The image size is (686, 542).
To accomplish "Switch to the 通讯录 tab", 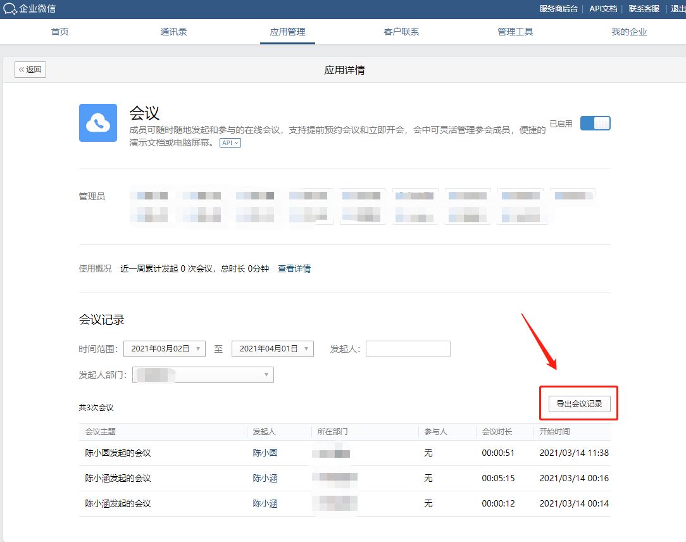I will click(x=173, y=32).
